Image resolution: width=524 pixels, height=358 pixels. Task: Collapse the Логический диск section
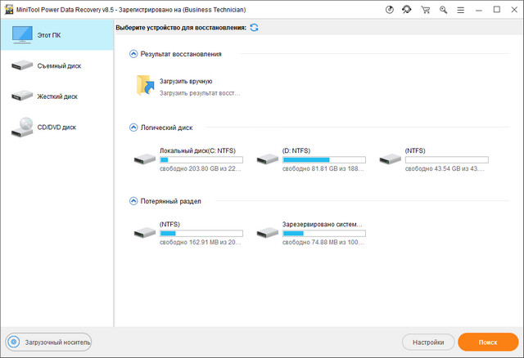click(x=134, y=128)
